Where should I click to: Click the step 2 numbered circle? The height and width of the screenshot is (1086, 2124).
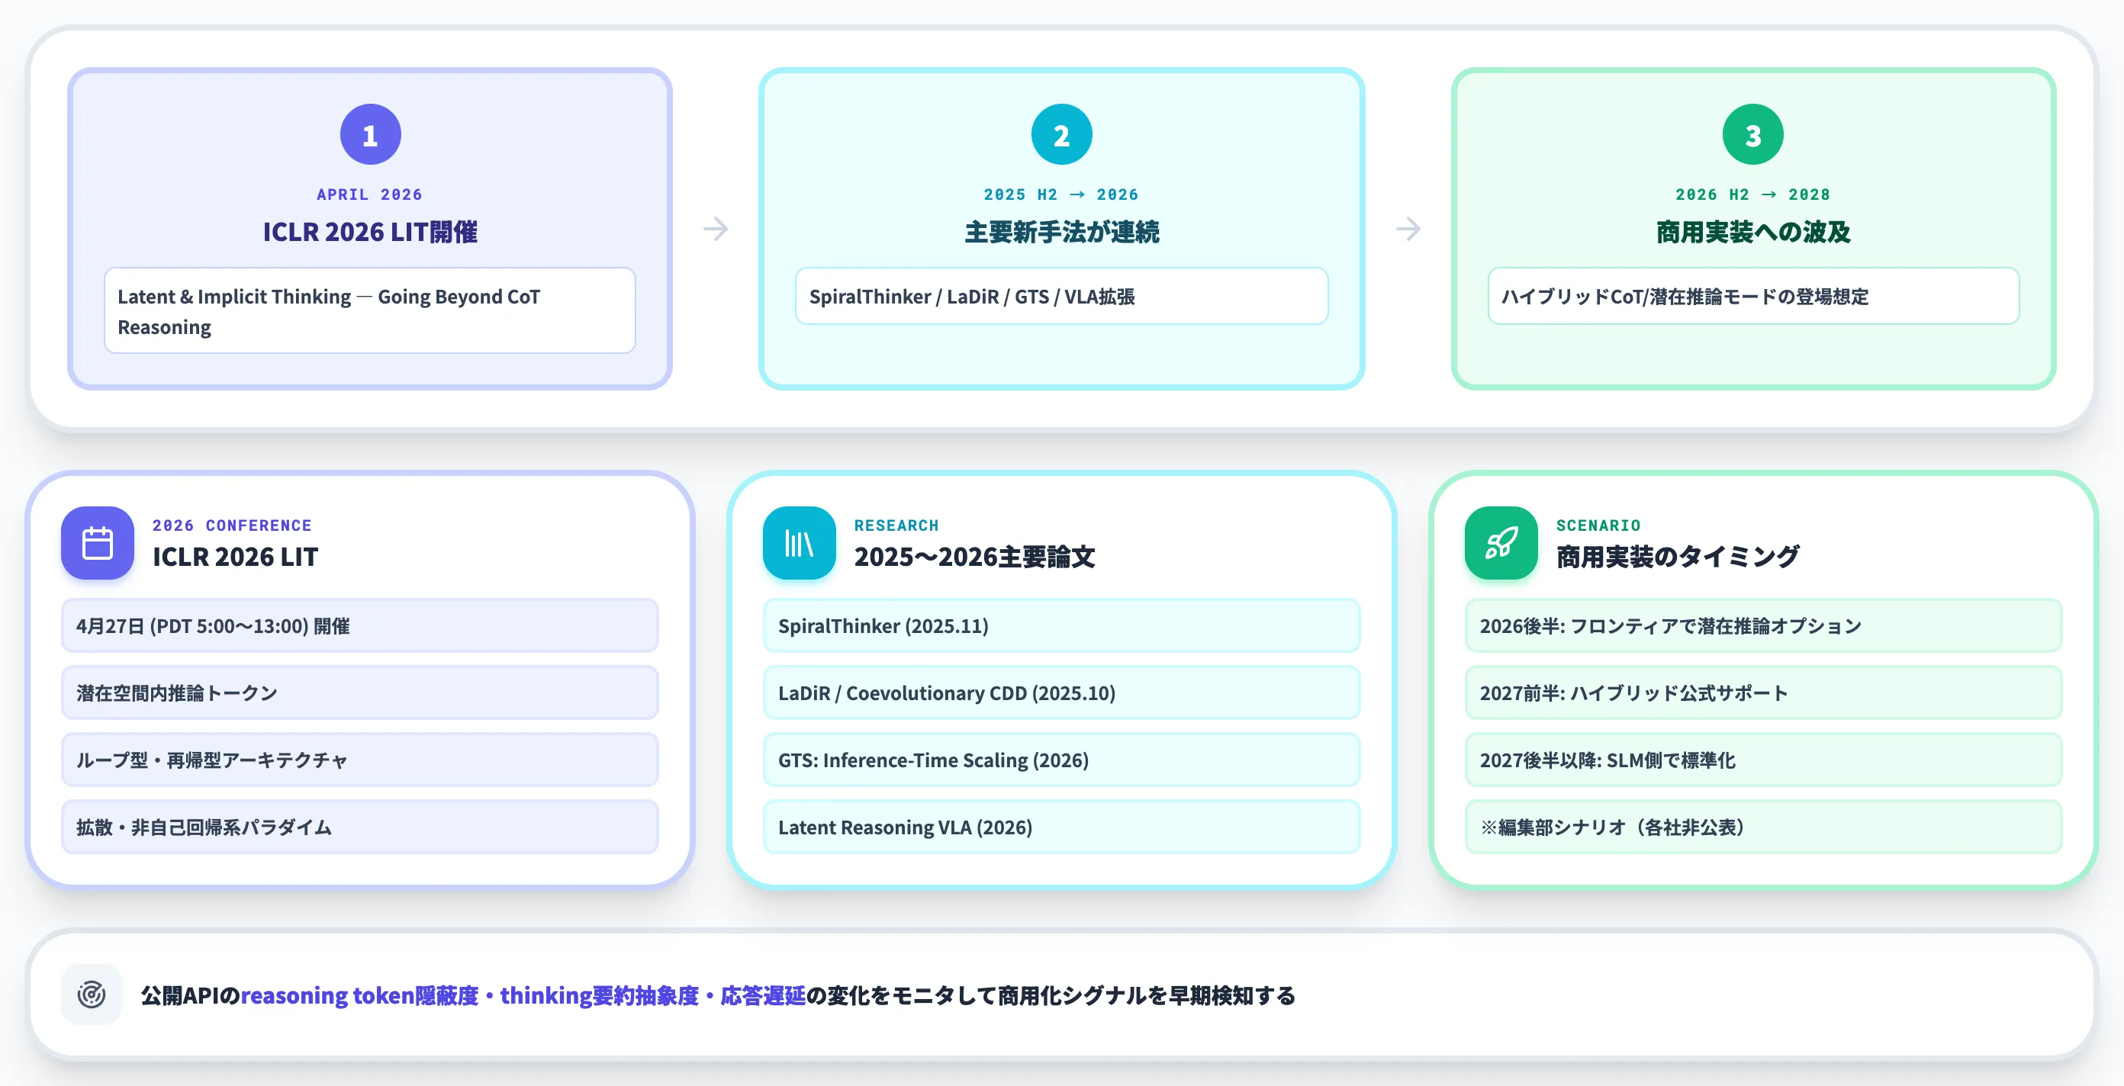coord(1061,134)
